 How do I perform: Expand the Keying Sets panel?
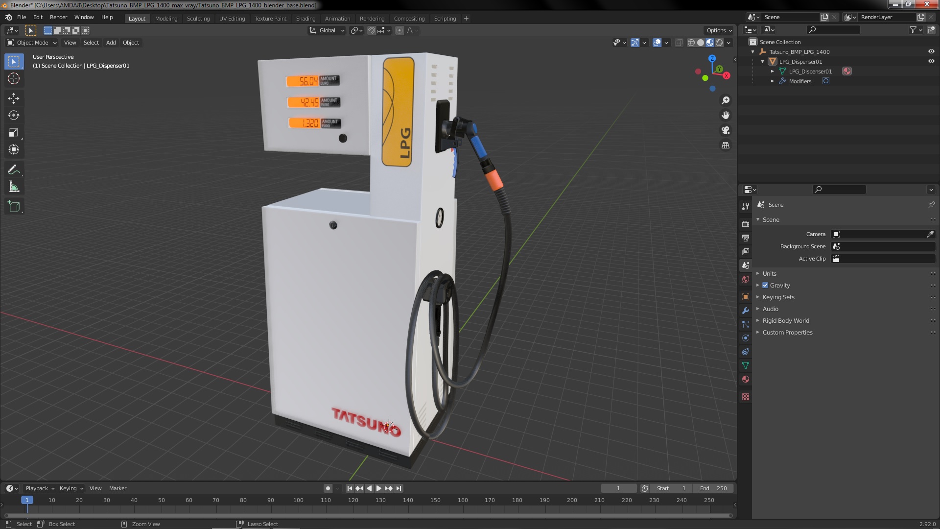[x=778, y=297]
